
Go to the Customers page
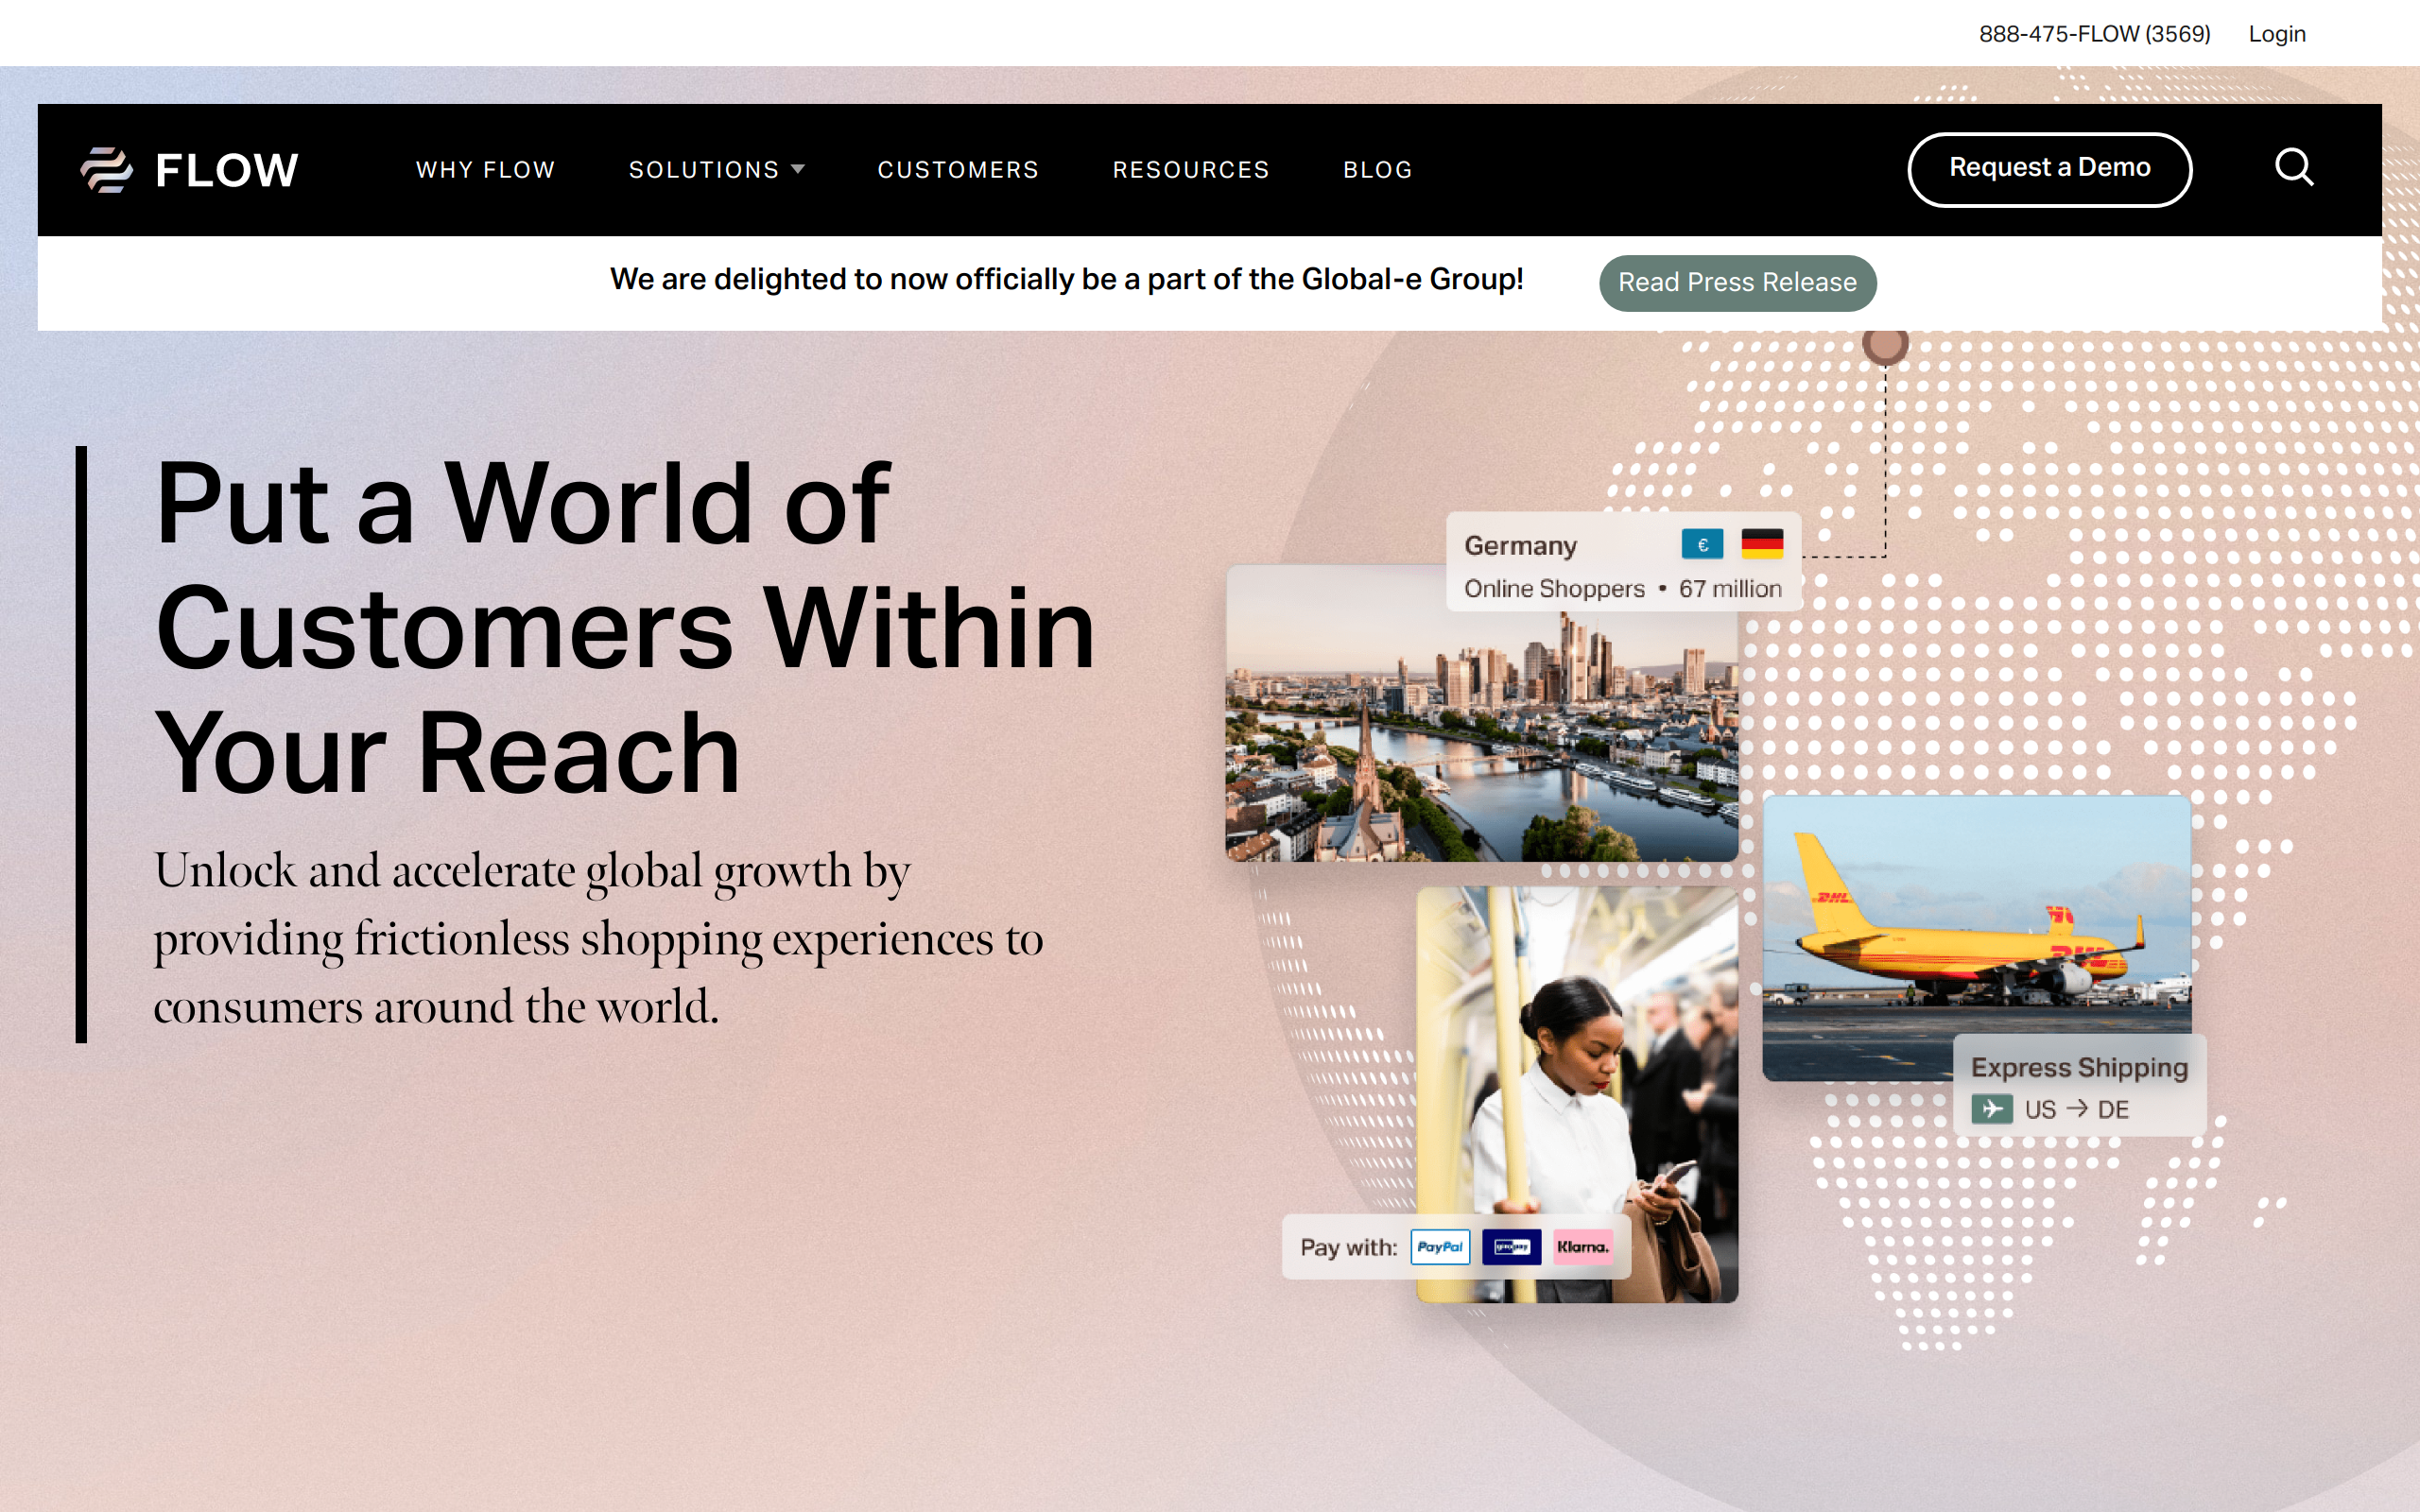(x=958, y=170)
